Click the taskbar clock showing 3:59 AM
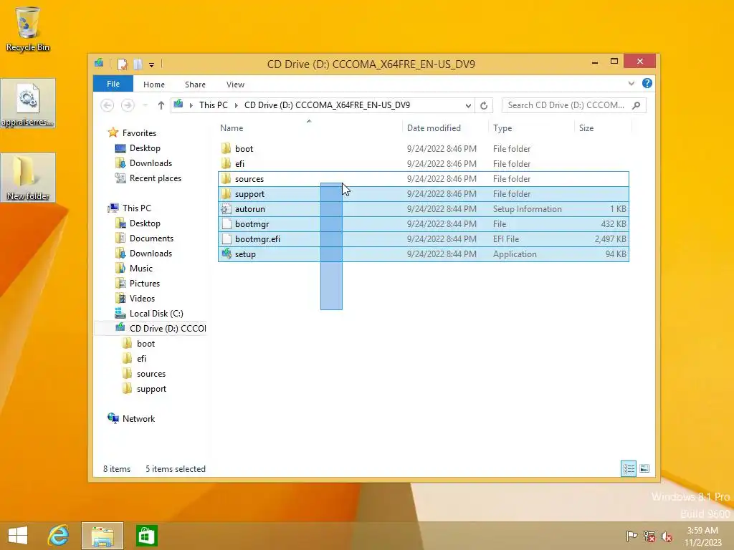Screen dimensions: 734x550 click(x=702, y=536)
